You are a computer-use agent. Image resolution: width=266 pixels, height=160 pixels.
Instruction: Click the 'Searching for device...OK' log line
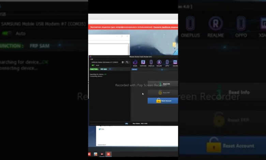(x=98, y=74)
